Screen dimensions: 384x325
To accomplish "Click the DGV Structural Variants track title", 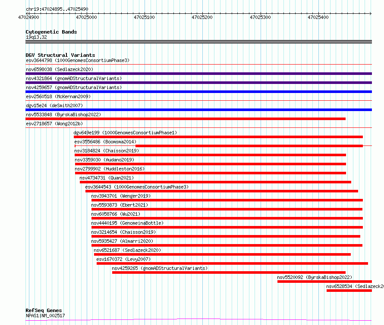I will coord(60,55).
